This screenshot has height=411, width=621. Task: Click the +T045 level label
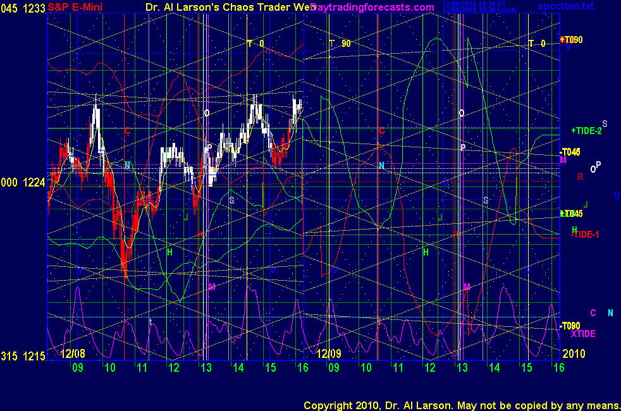(572, 214)
